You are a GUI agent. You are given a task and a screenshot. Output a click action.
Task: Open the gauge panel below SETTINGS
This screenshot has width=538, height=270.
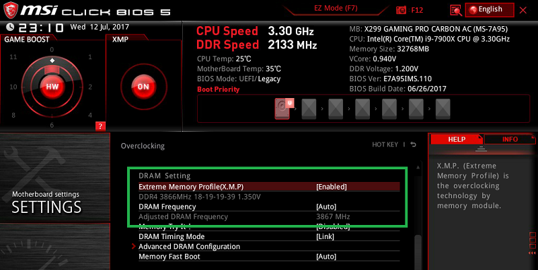point(55,246)
